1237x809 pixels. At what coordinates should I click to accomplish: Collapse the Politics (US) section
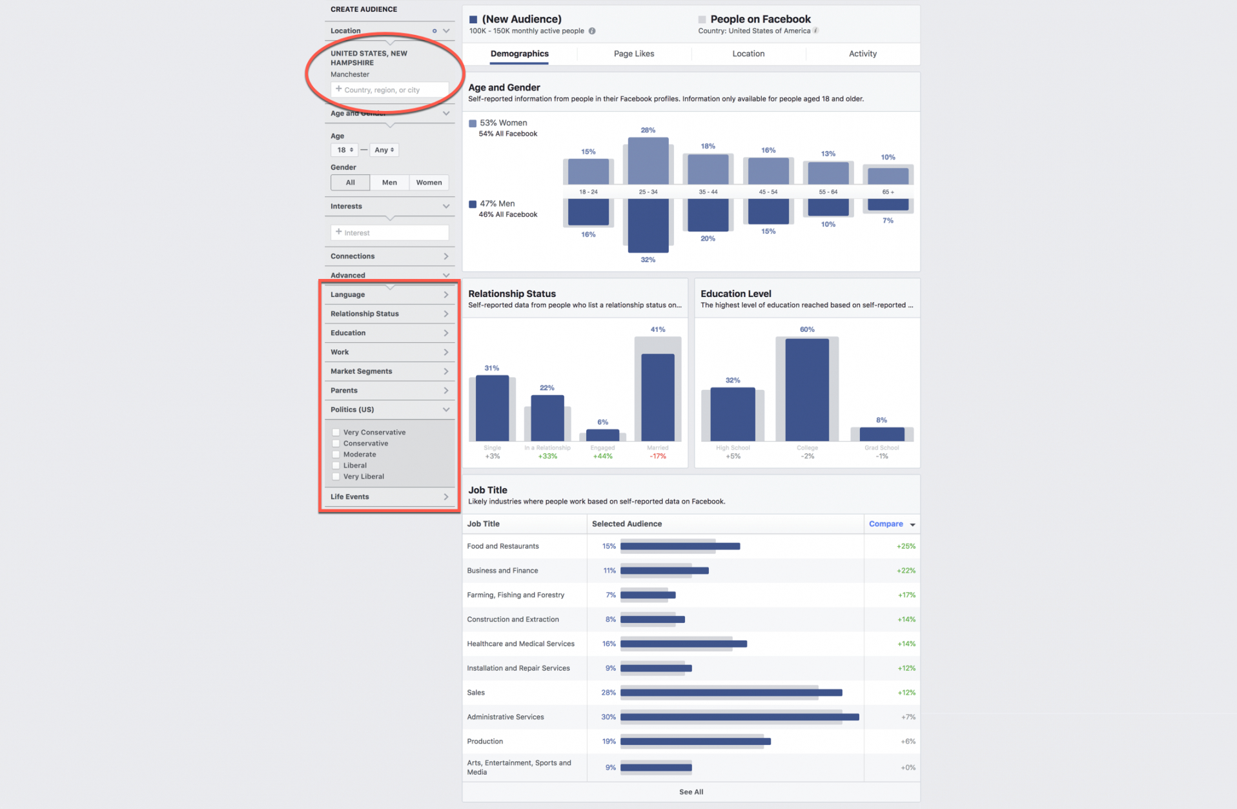[445, 410]
